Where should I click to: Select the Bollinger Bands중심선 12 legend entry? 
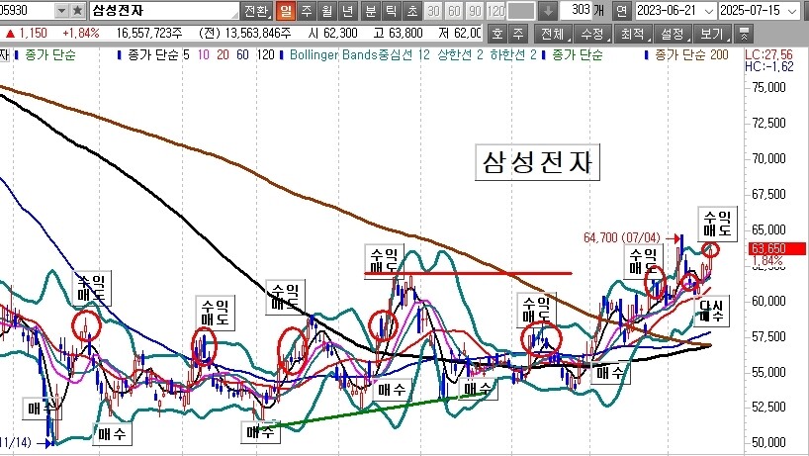point(360,54)
